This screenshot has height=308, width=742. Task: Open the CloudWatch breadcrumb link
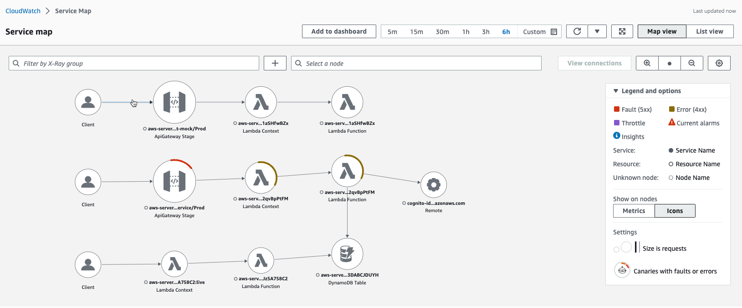tap(23, 11)
